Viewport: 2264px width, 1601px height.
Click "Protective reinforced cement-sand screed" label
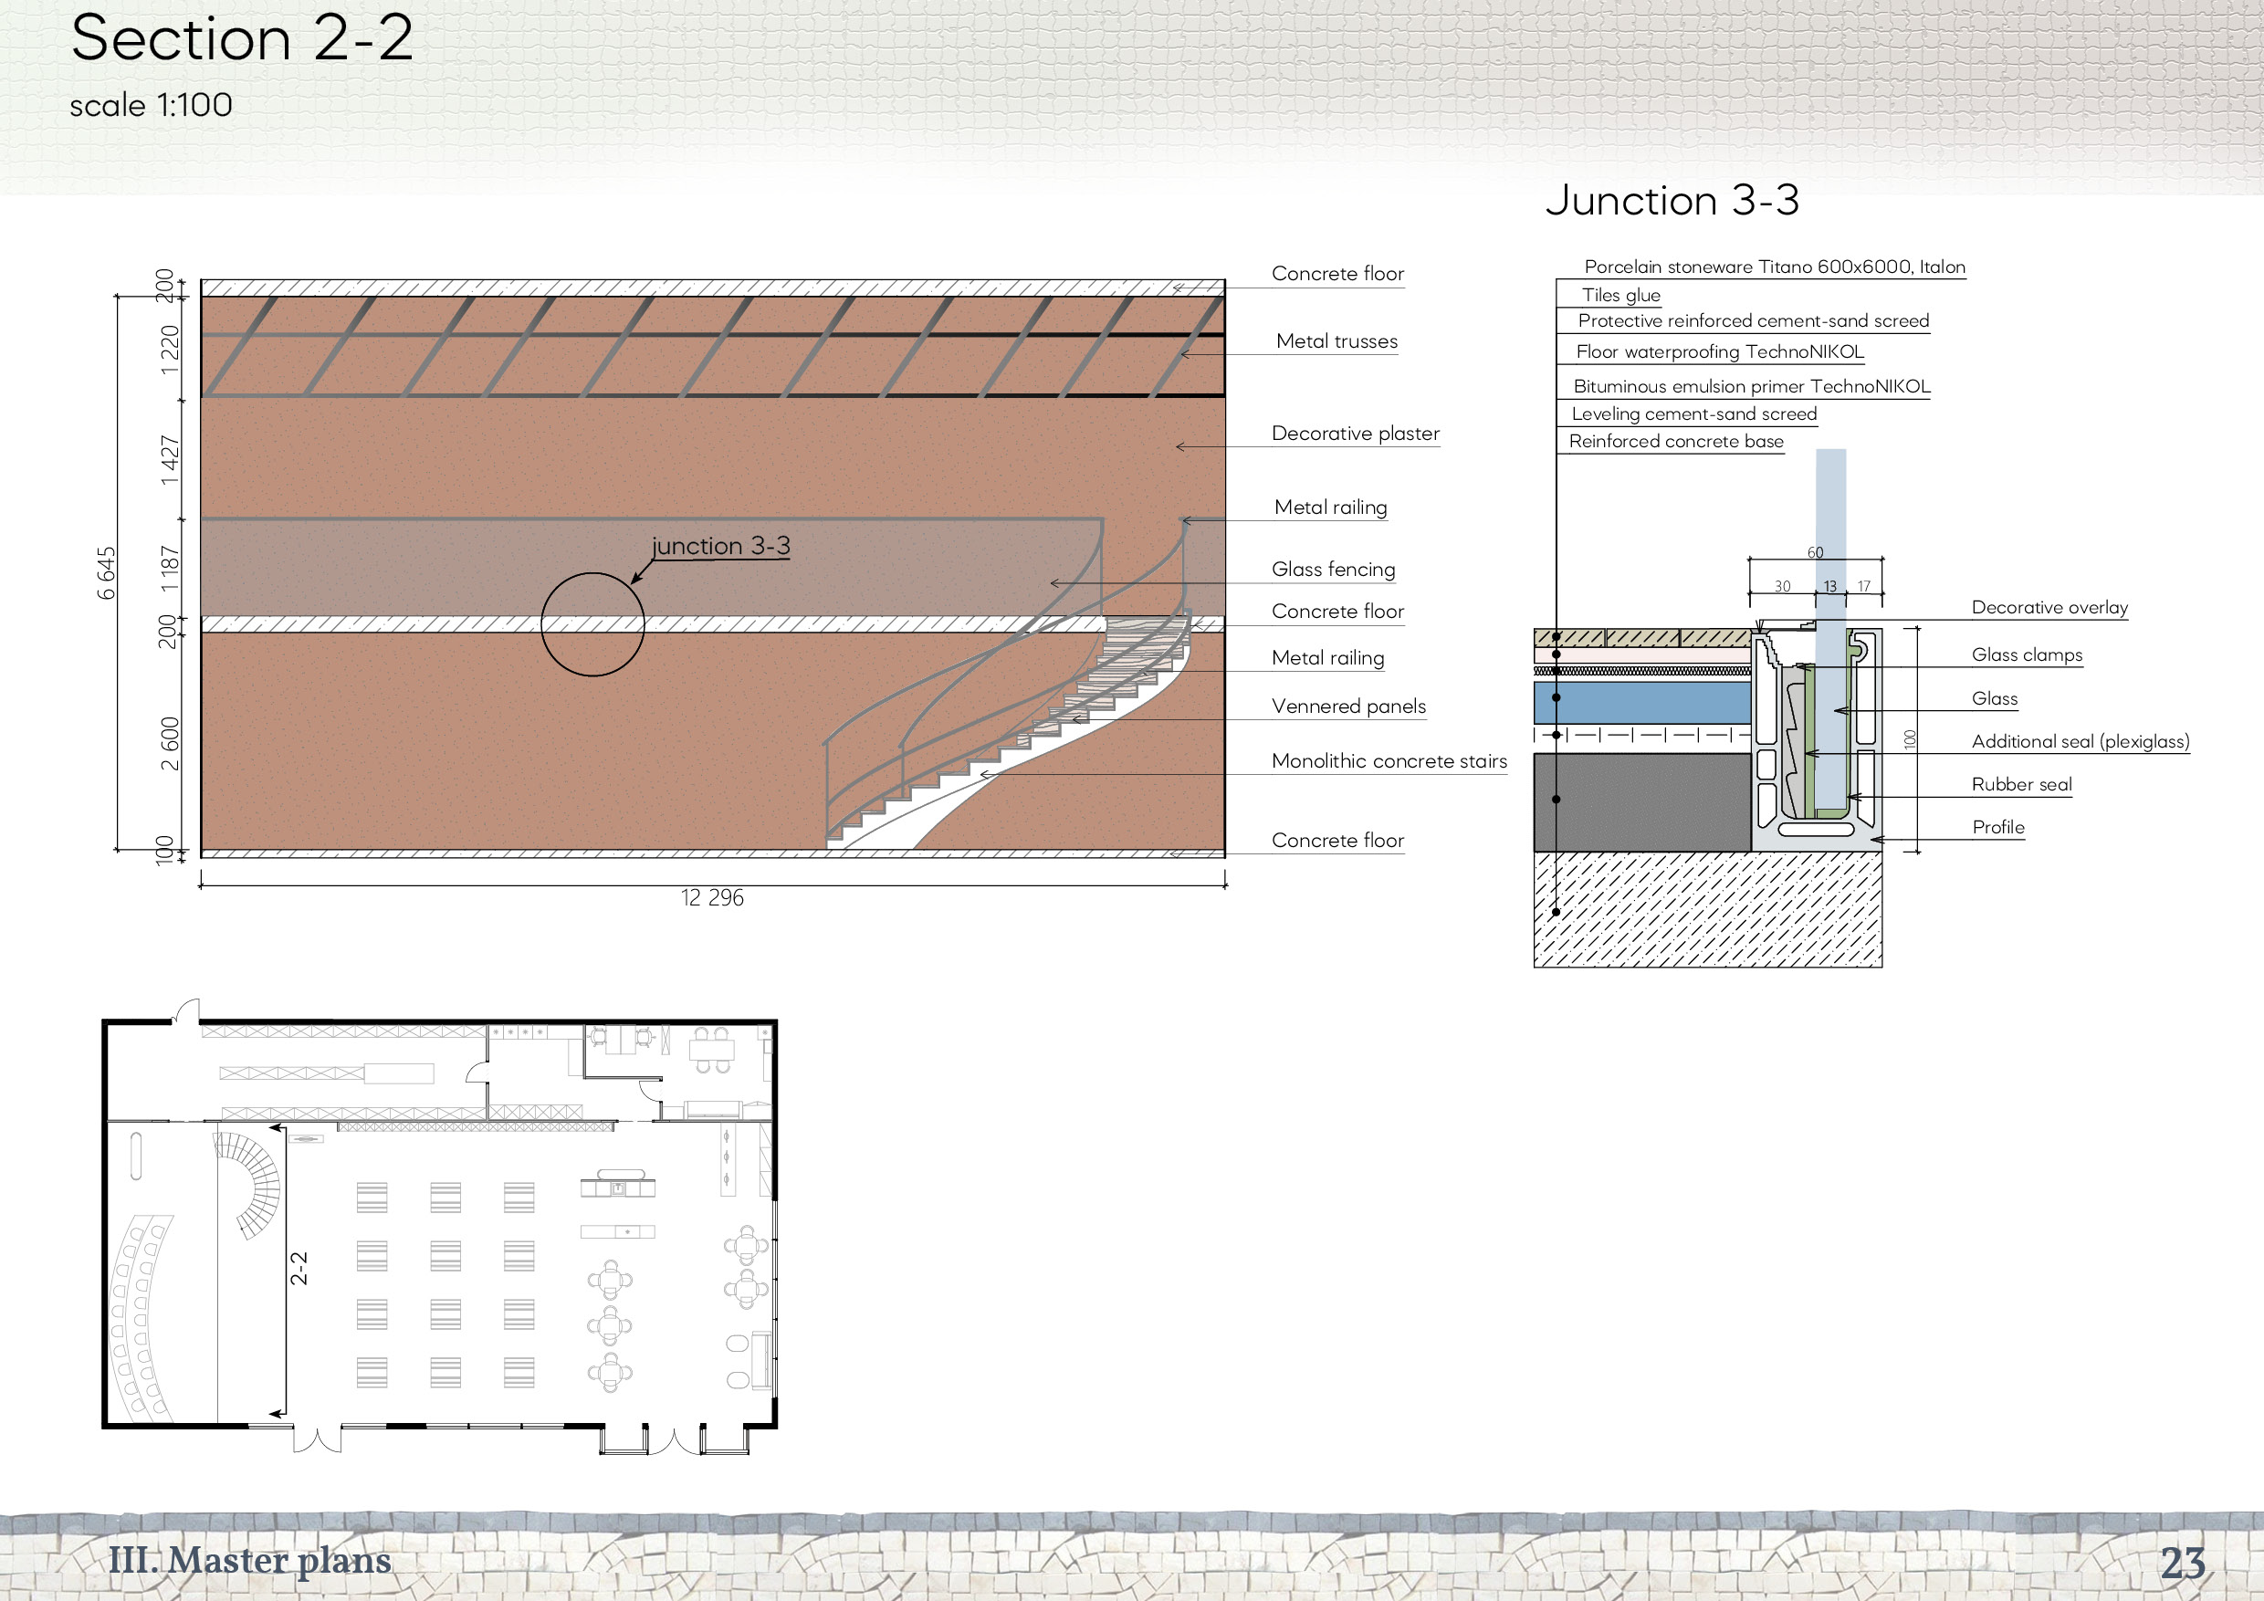click(x=1753, y=320)
